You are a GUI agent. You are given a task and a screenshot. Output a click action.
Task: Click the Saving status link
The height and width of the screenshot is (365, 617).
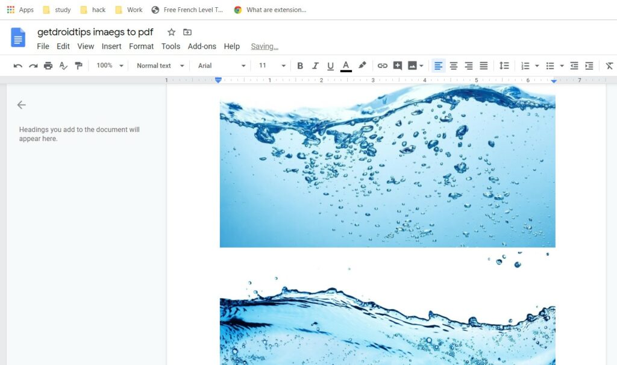point(265,46)
